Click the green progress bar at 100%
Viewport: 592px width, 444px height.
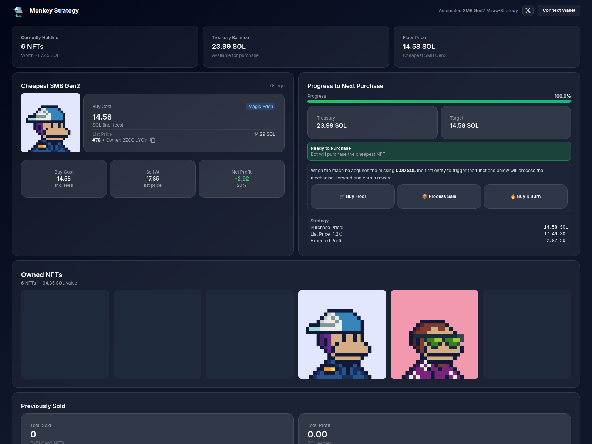tap(439, 101)
